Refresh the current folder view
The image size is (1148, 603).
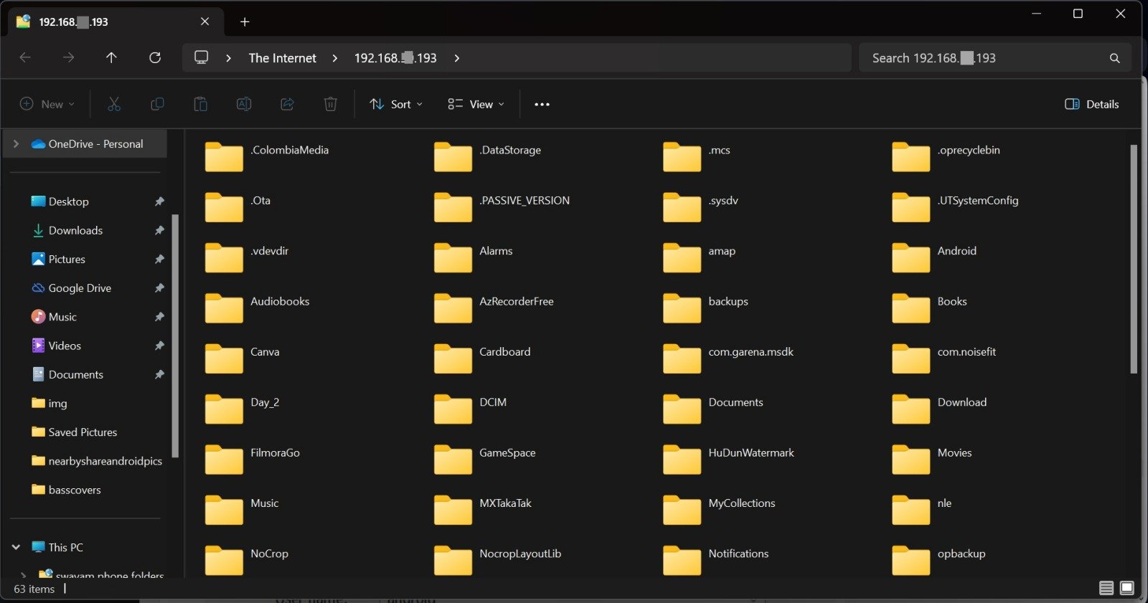154,57
